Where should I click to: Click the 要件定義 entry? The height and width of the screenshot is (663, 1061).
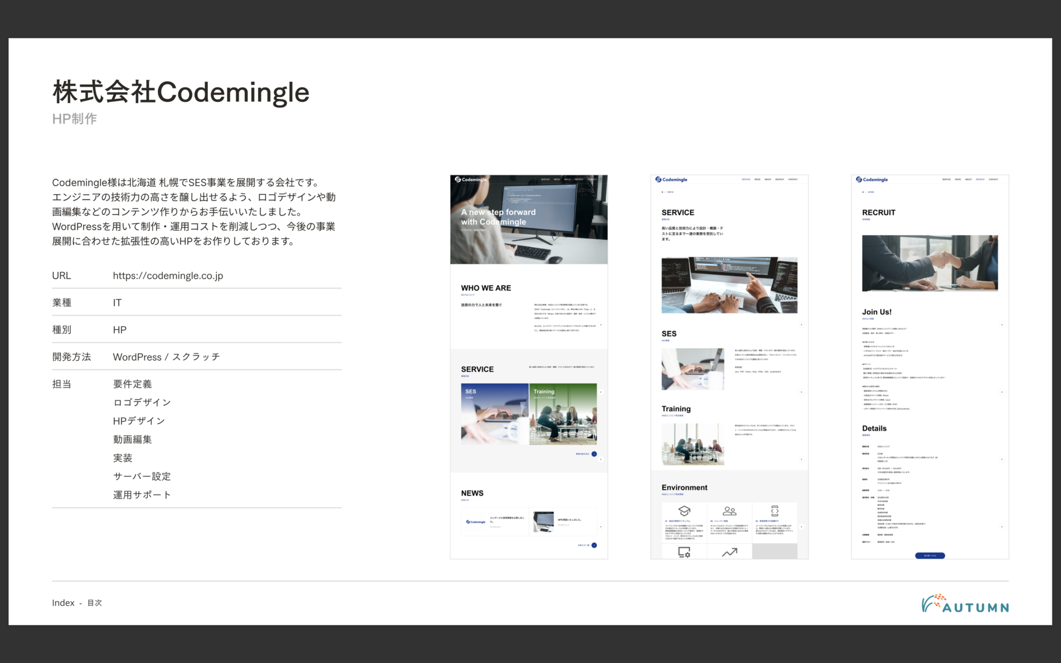(132, 384)
